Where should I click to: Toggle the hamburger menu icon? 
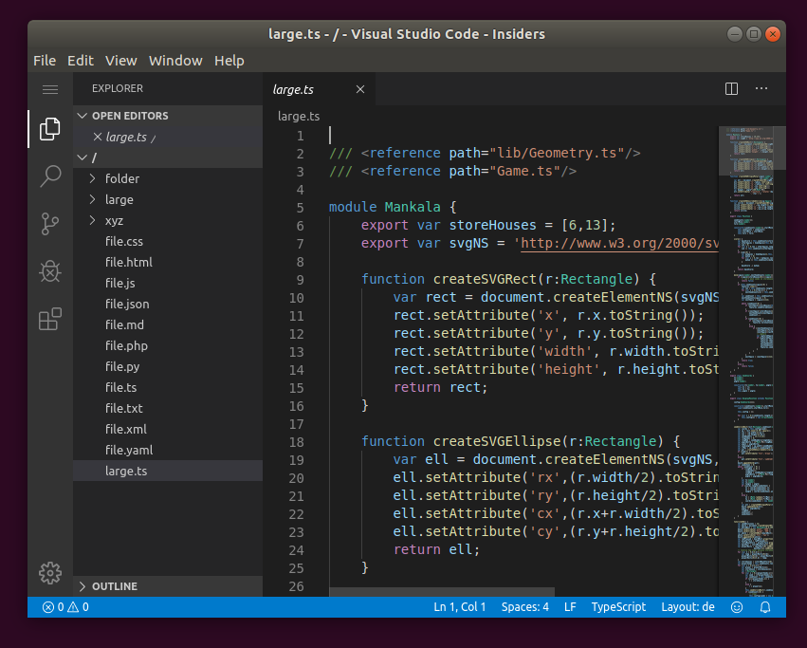(x=50, y=89)
